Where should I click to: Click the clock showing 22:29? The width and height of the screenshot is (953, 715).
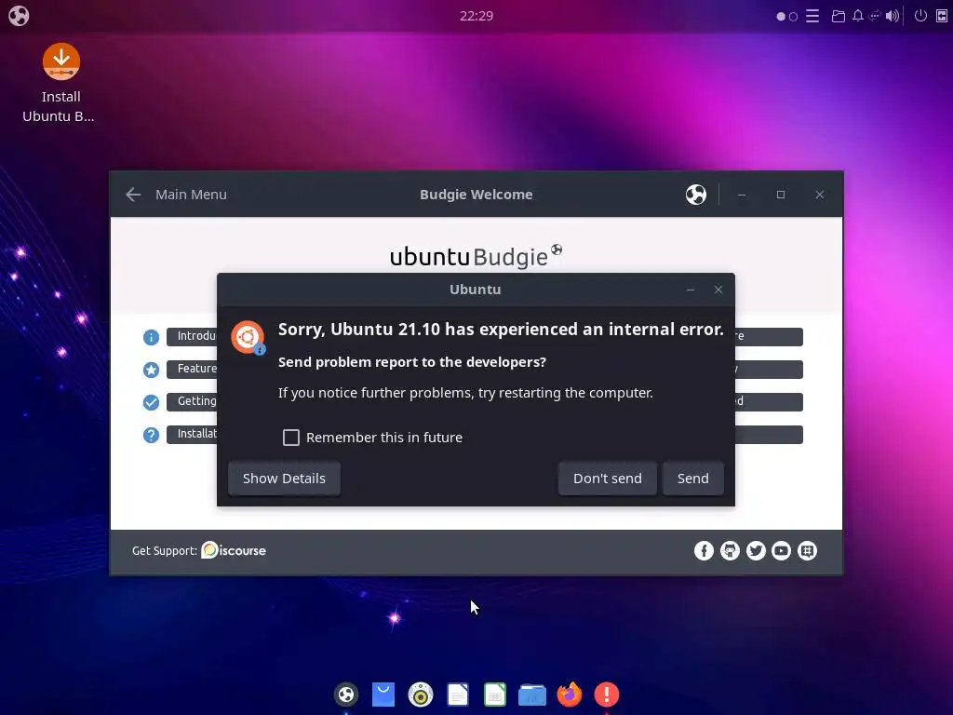click(x=476, y=16)
